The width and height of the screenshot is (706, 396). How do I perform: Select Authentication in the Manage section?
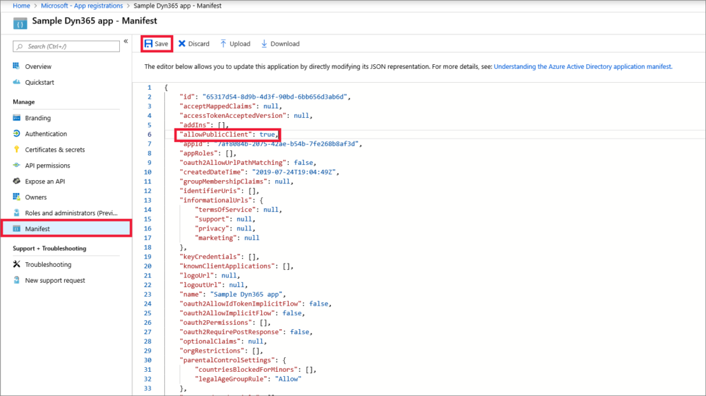[46, 134]
